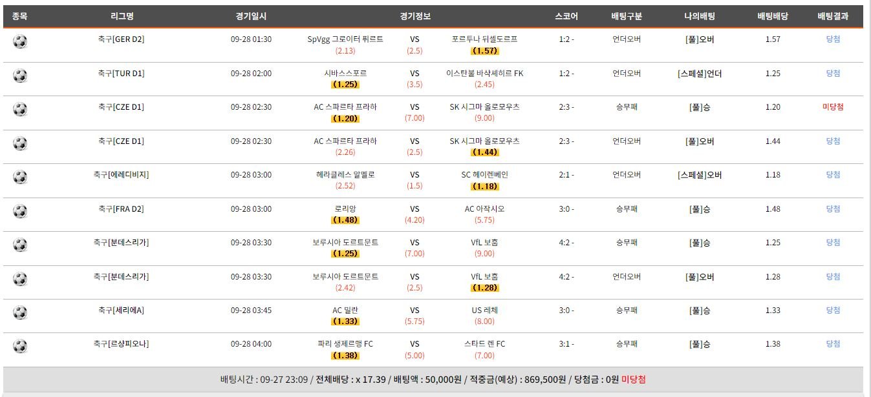The height and width of the screenshot is (397, 871).
Task: Open the red 미당첨 result in CZE D1 row
Action: click(833, 107)
